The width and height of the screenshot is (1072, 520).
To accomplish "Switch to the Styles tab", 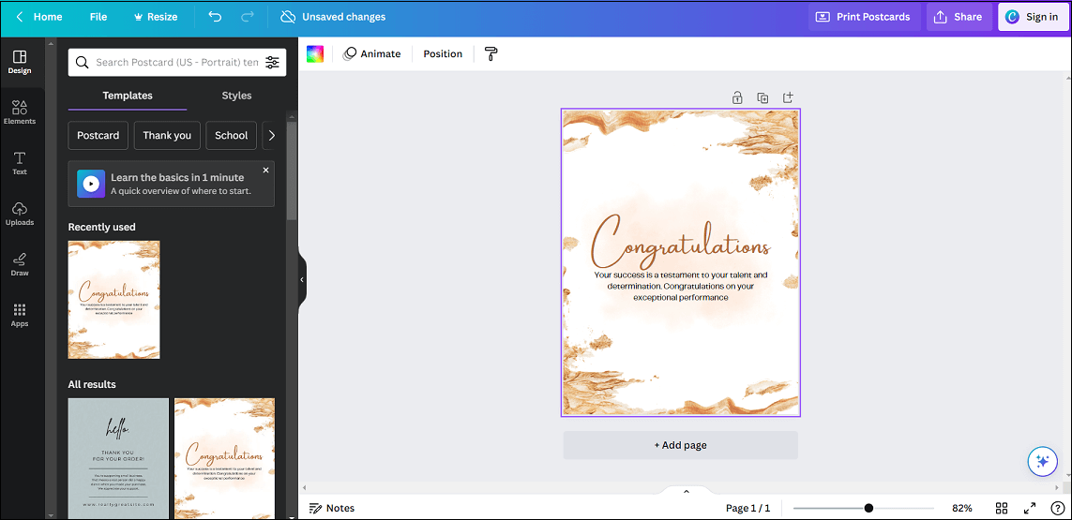I will [236, 96].
